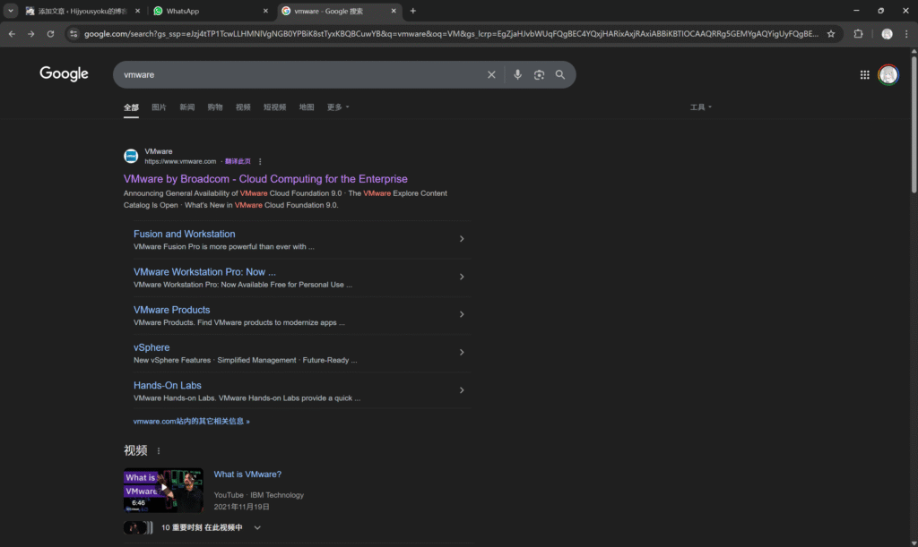The width and height of the screenshot is (918, 547).
Task: Open the Chrome profile avatar in toolbar
Action: (887, 34)
